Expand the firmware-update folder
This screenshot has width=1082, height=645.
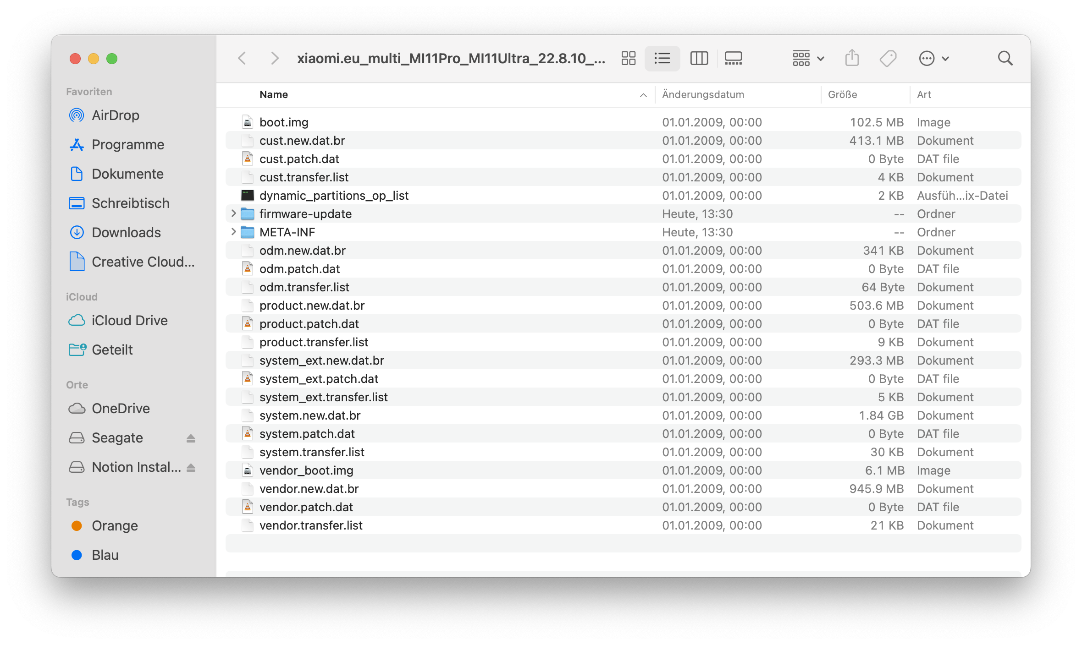click(x=233, y=213)
